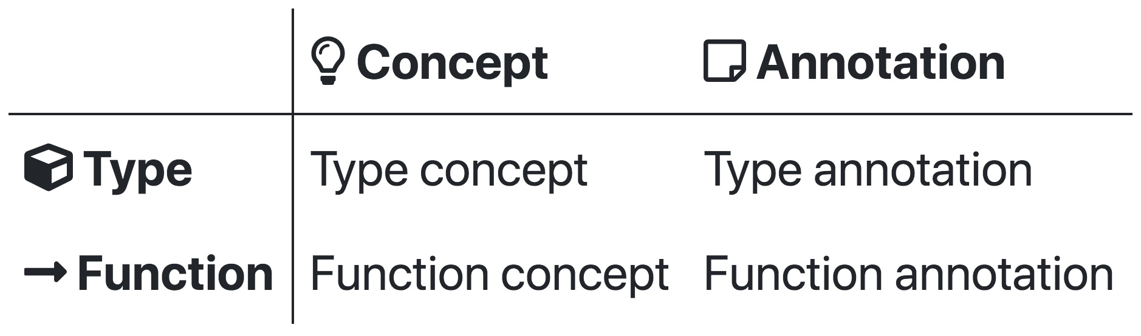Click the horizontal header divider line

pyautogui.click(x=570, y=113)
